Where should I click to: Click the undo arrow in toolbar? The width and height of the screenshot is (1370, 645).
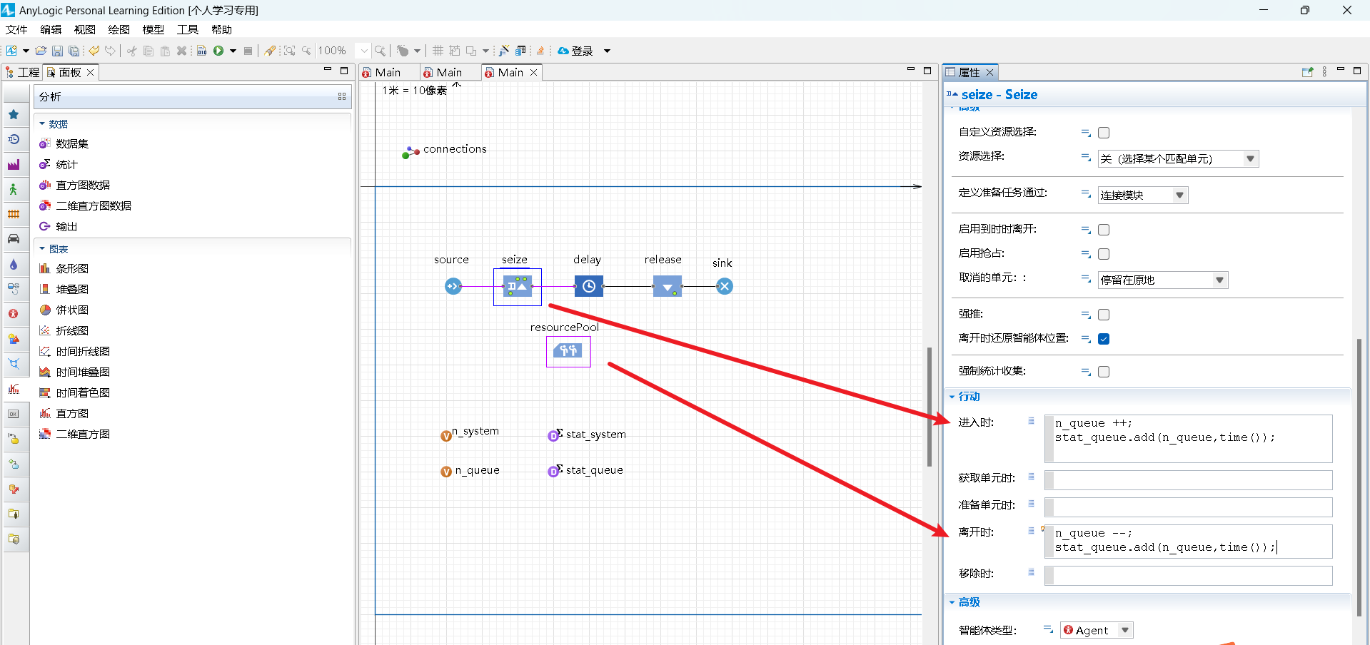(94, 51)
